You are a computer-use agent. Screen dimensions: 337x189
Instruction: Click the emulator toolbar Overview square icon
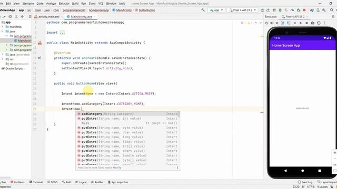click(306, 23)
